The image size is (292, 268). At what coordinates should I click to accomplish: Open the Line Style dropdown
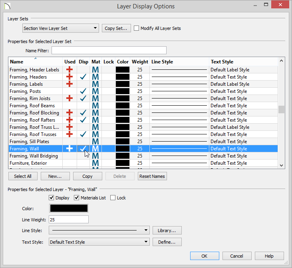point(99,230)
